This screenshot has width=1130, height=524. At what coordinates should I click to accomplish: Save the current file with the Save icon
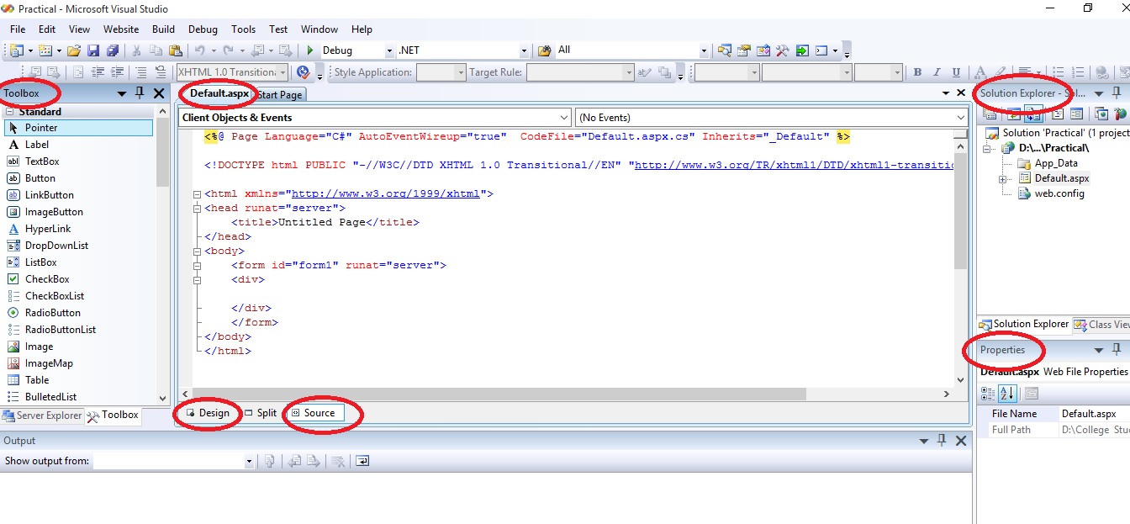click(x=92, y=50)
